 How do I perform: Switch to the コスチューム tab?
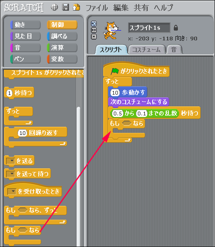[146, 50]
